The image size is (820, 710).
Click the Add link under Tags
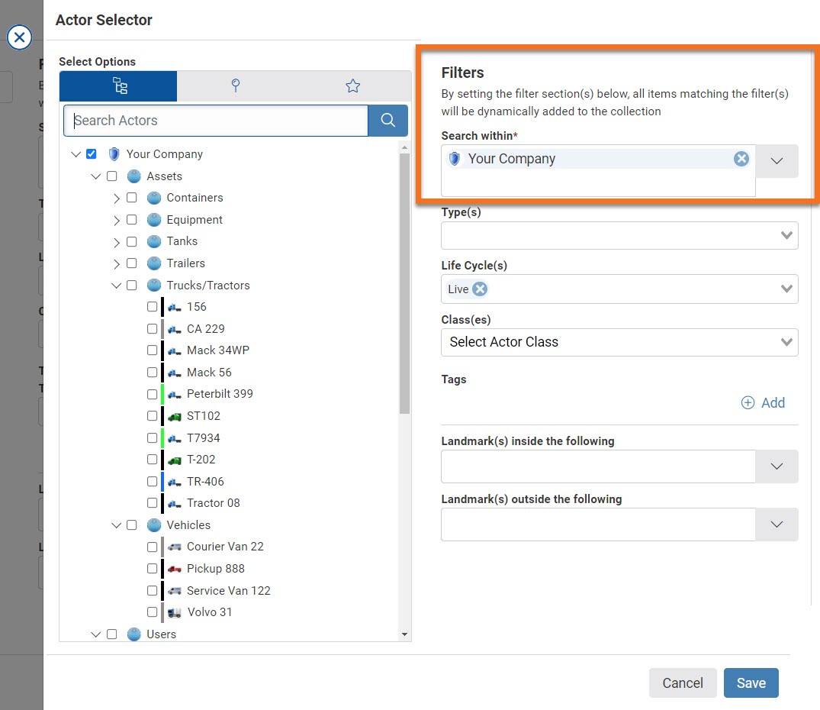tap(764, 402)
